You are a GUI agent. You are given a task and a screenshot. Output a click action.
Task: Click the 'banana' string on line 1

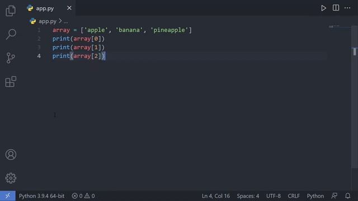click(x=129, y=30)
